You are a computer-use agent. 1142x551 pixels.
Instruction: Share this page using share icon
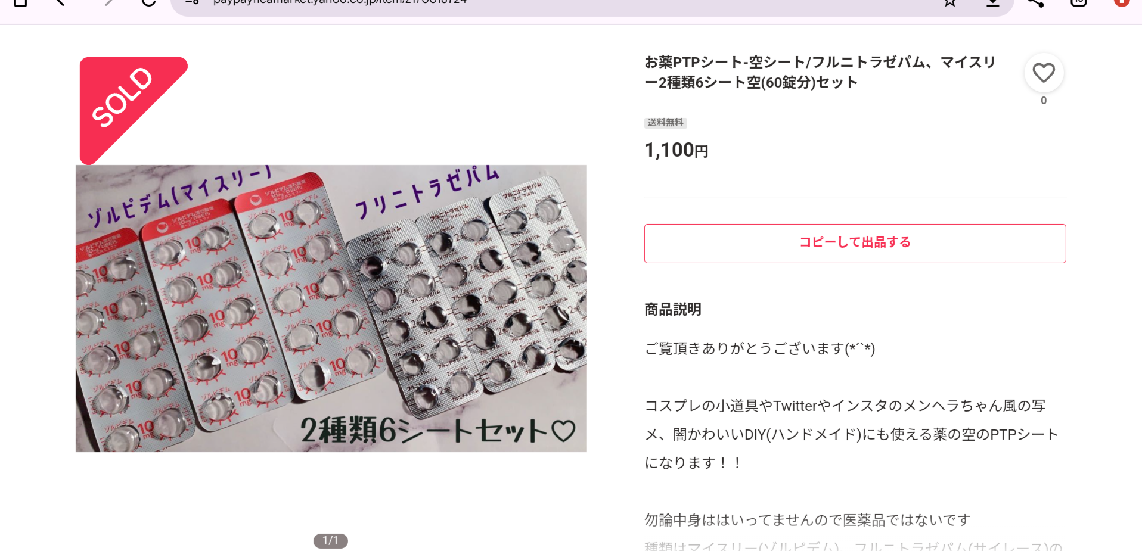point(1036,2)
